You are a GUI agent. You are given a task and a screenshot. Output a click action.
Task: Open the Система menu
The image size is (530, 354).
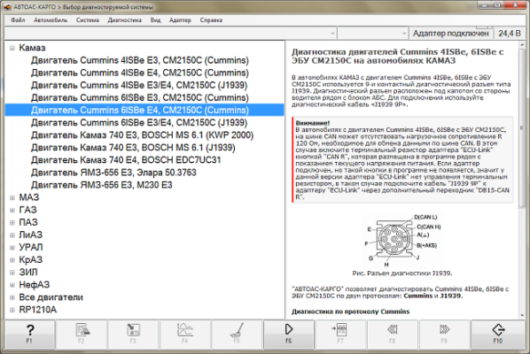click(88, 20)
